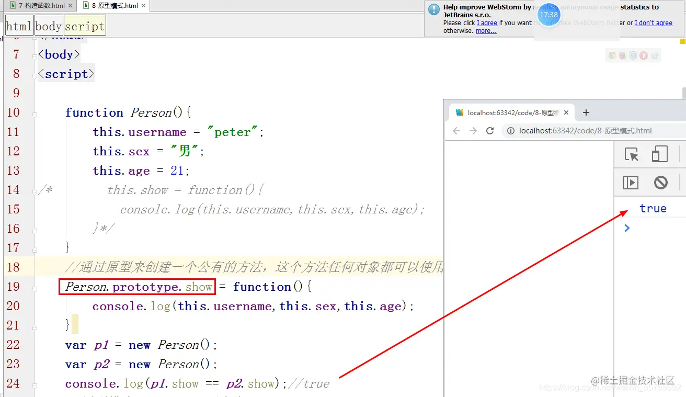Click the I don't agree link

pyautogui.click(x=654, y=23)
